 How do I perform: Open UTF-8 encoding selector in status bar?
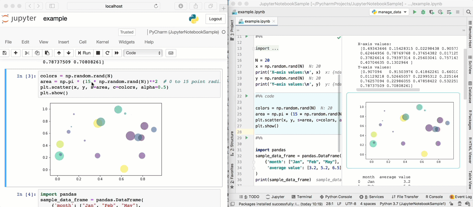351,204
